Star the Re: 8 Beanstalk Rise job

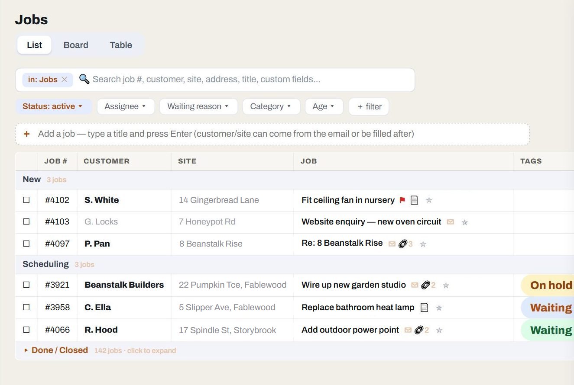coord(423,244)
